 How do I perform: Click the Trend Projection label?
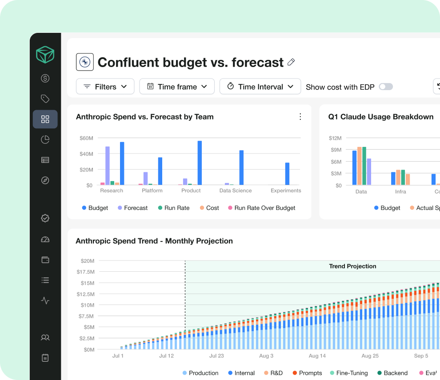tap(352, 266)
